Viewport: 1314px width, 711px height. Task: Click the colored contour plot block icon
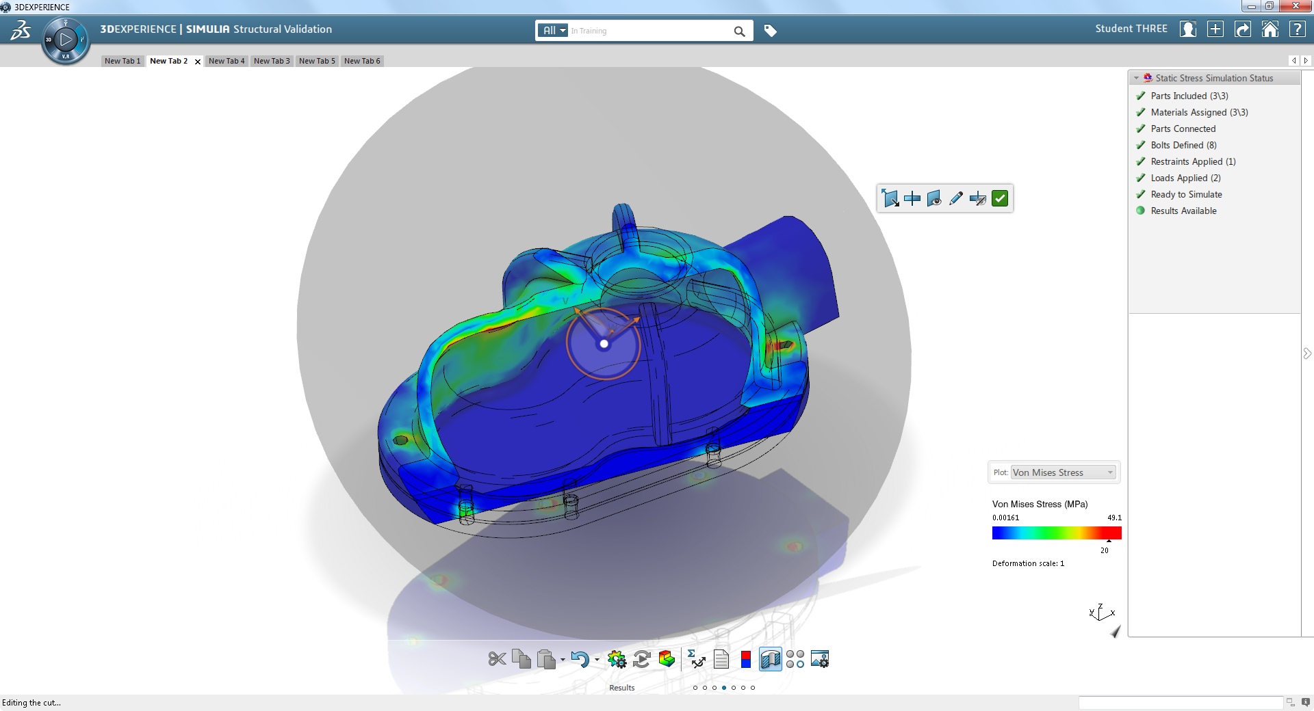pyautogui.click(x=667, y=659)
